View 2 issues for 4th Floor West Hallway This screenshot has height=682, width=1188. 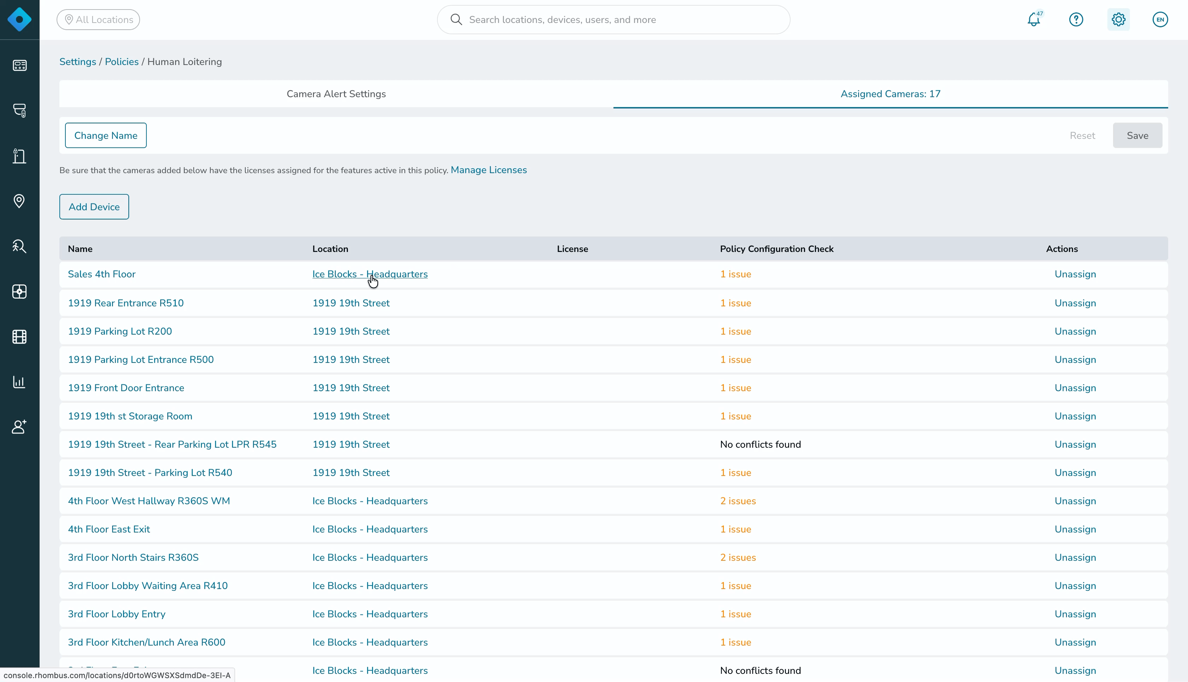[x=738, y=501]
